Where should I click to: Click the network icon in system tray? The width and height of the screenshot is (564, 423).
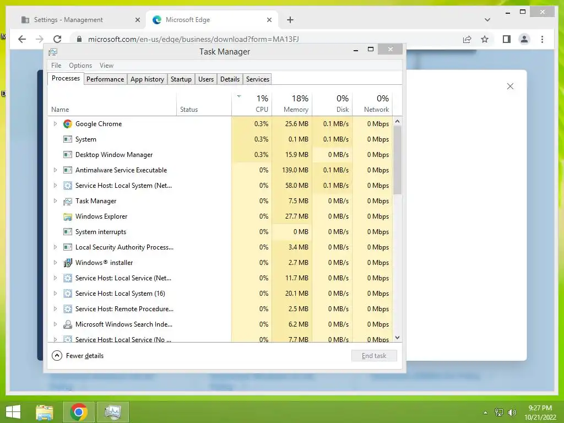pos(499,412)
